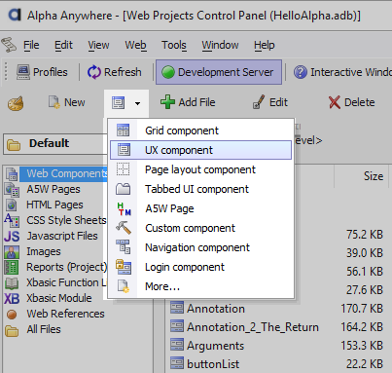The image size is (392, 373).
Task: Click the Navigation component tree icon
Action: (x=124, y=247)
